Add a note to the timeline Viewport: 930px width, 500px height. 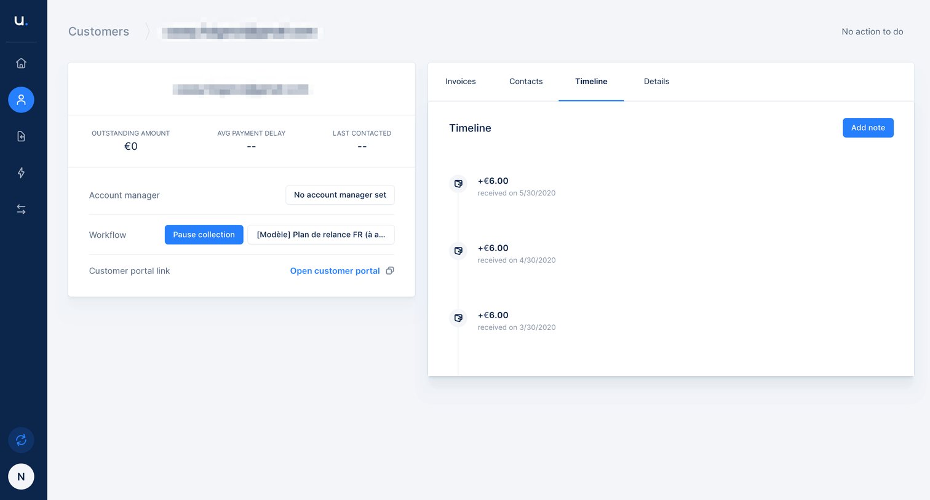[x=868, y=128]
